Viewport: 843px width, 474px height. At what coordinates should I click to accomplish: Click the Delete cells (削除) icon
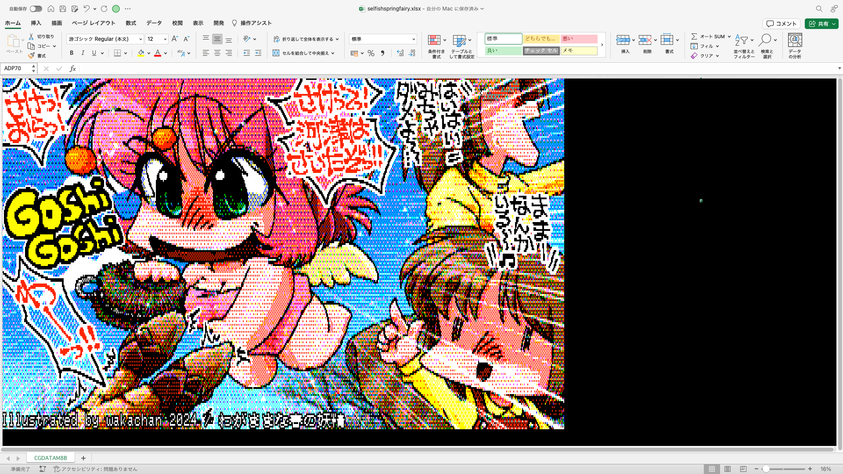click(645, 40)
